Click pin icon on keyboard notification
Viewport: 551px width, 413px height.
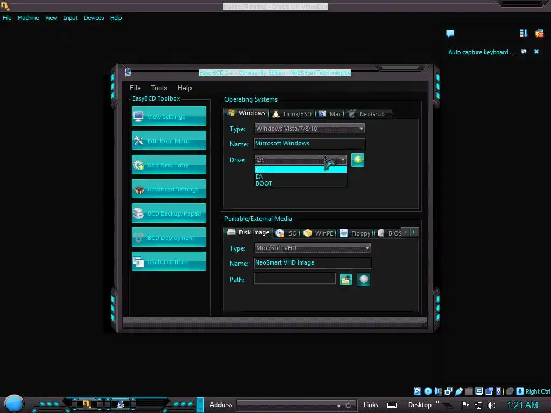click(x=524, y=52)
